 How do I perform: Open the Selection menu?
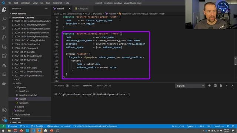click(25, 3)
